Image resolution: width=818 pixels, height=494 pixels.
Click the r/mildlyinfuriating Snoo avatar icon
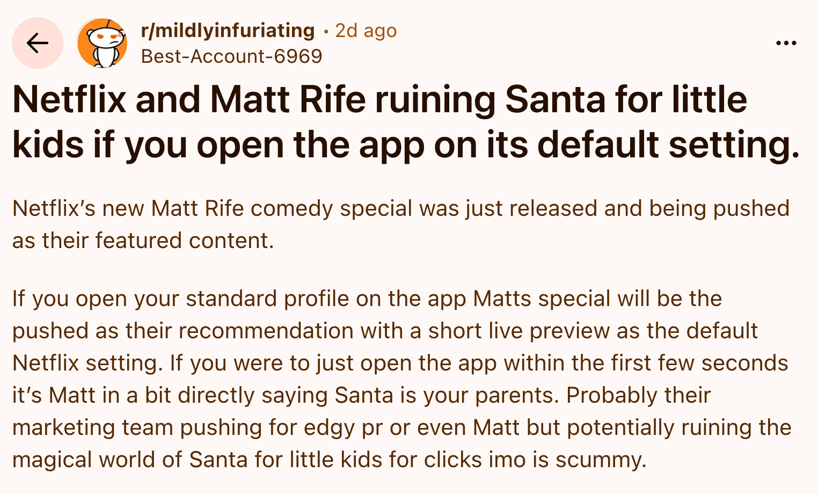point(103,43)
